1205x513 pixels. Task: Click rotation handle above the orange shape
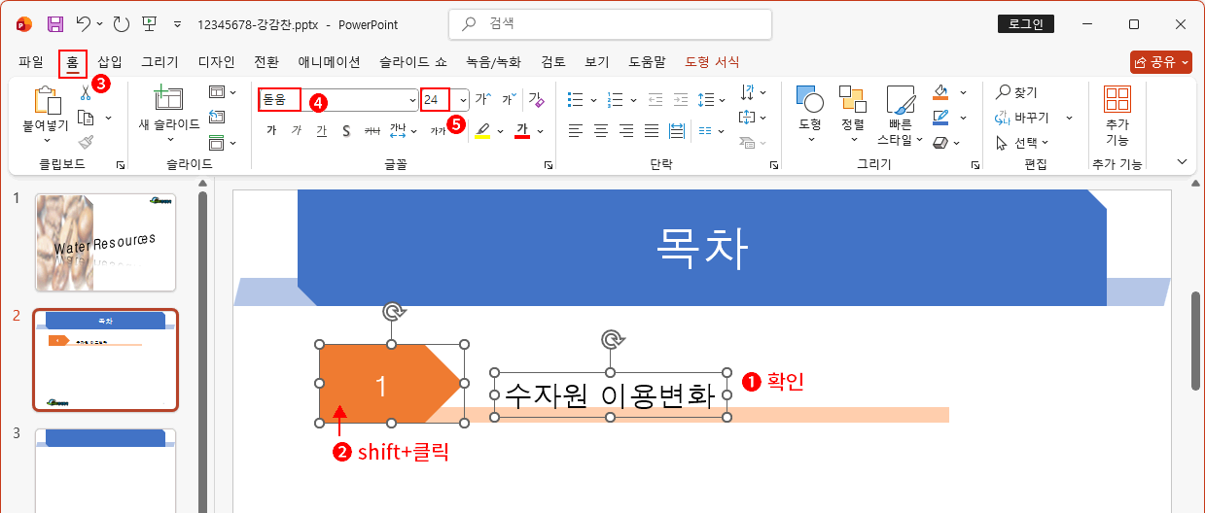[x=392, y=312]
